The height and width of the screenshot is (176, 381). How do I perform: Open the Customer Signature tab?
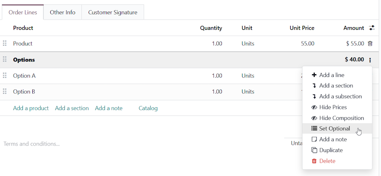[113, 12]
